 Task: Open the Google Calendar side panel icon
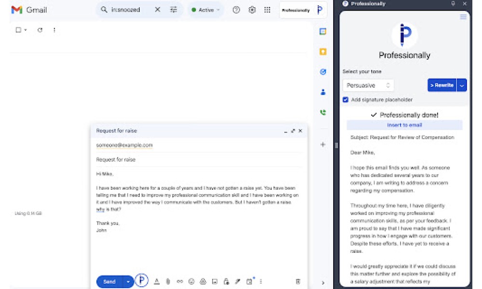click(323, 31)
